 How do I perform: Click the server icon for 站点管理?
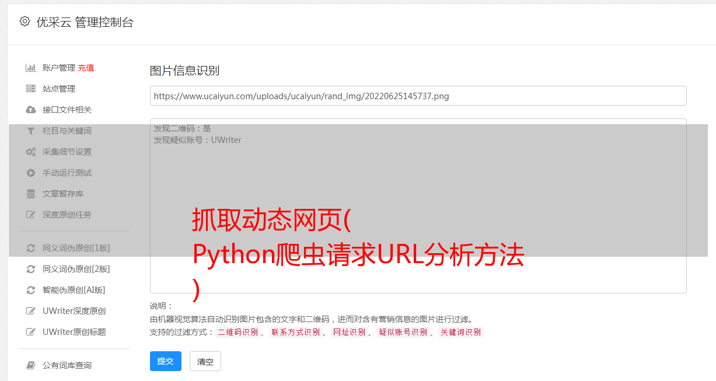click(31, 89)
